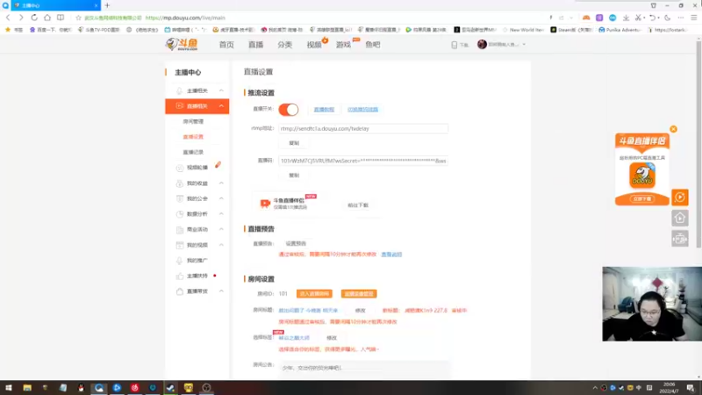Viewport: 702px width, 395px height.
Task: Select 直播记录 in sidebar
Action: point(193,152)
